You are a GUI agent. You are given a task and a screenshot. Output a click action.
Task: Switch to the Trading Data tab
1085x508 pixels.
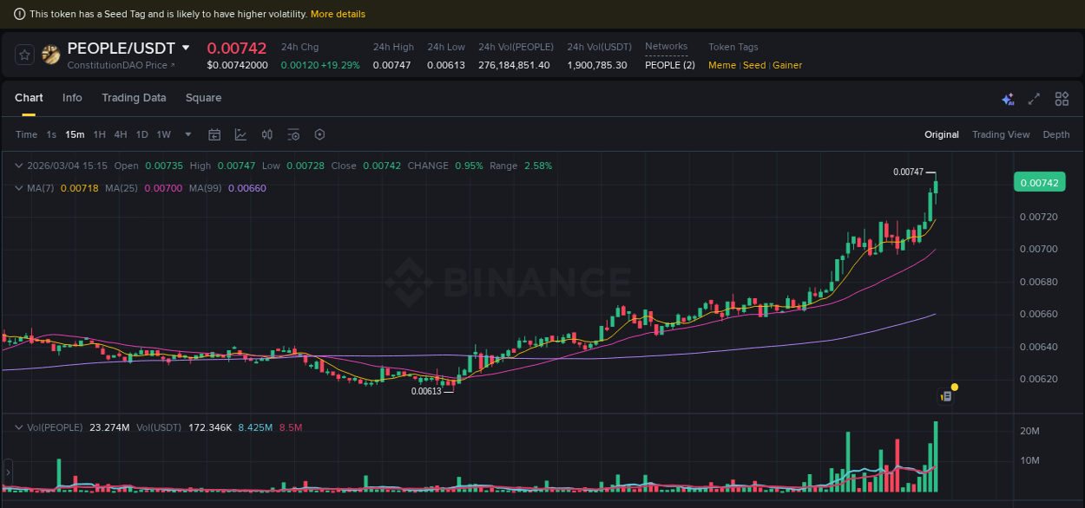point(134,98)
